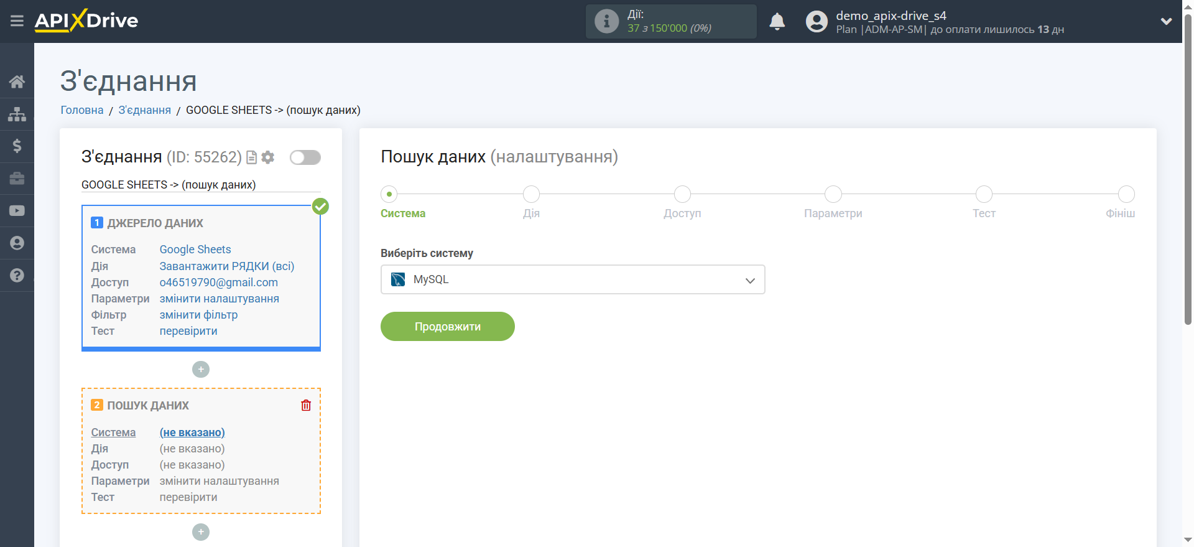Viewport: 1194px width, 547px height.
Task: Click the scrollbar down arrow
Action: coord(1188,540)
